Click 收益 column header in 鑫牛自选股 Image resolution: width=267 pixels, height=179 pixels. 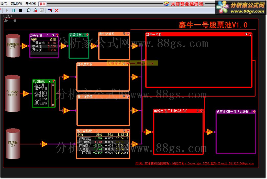coord(110,135)
